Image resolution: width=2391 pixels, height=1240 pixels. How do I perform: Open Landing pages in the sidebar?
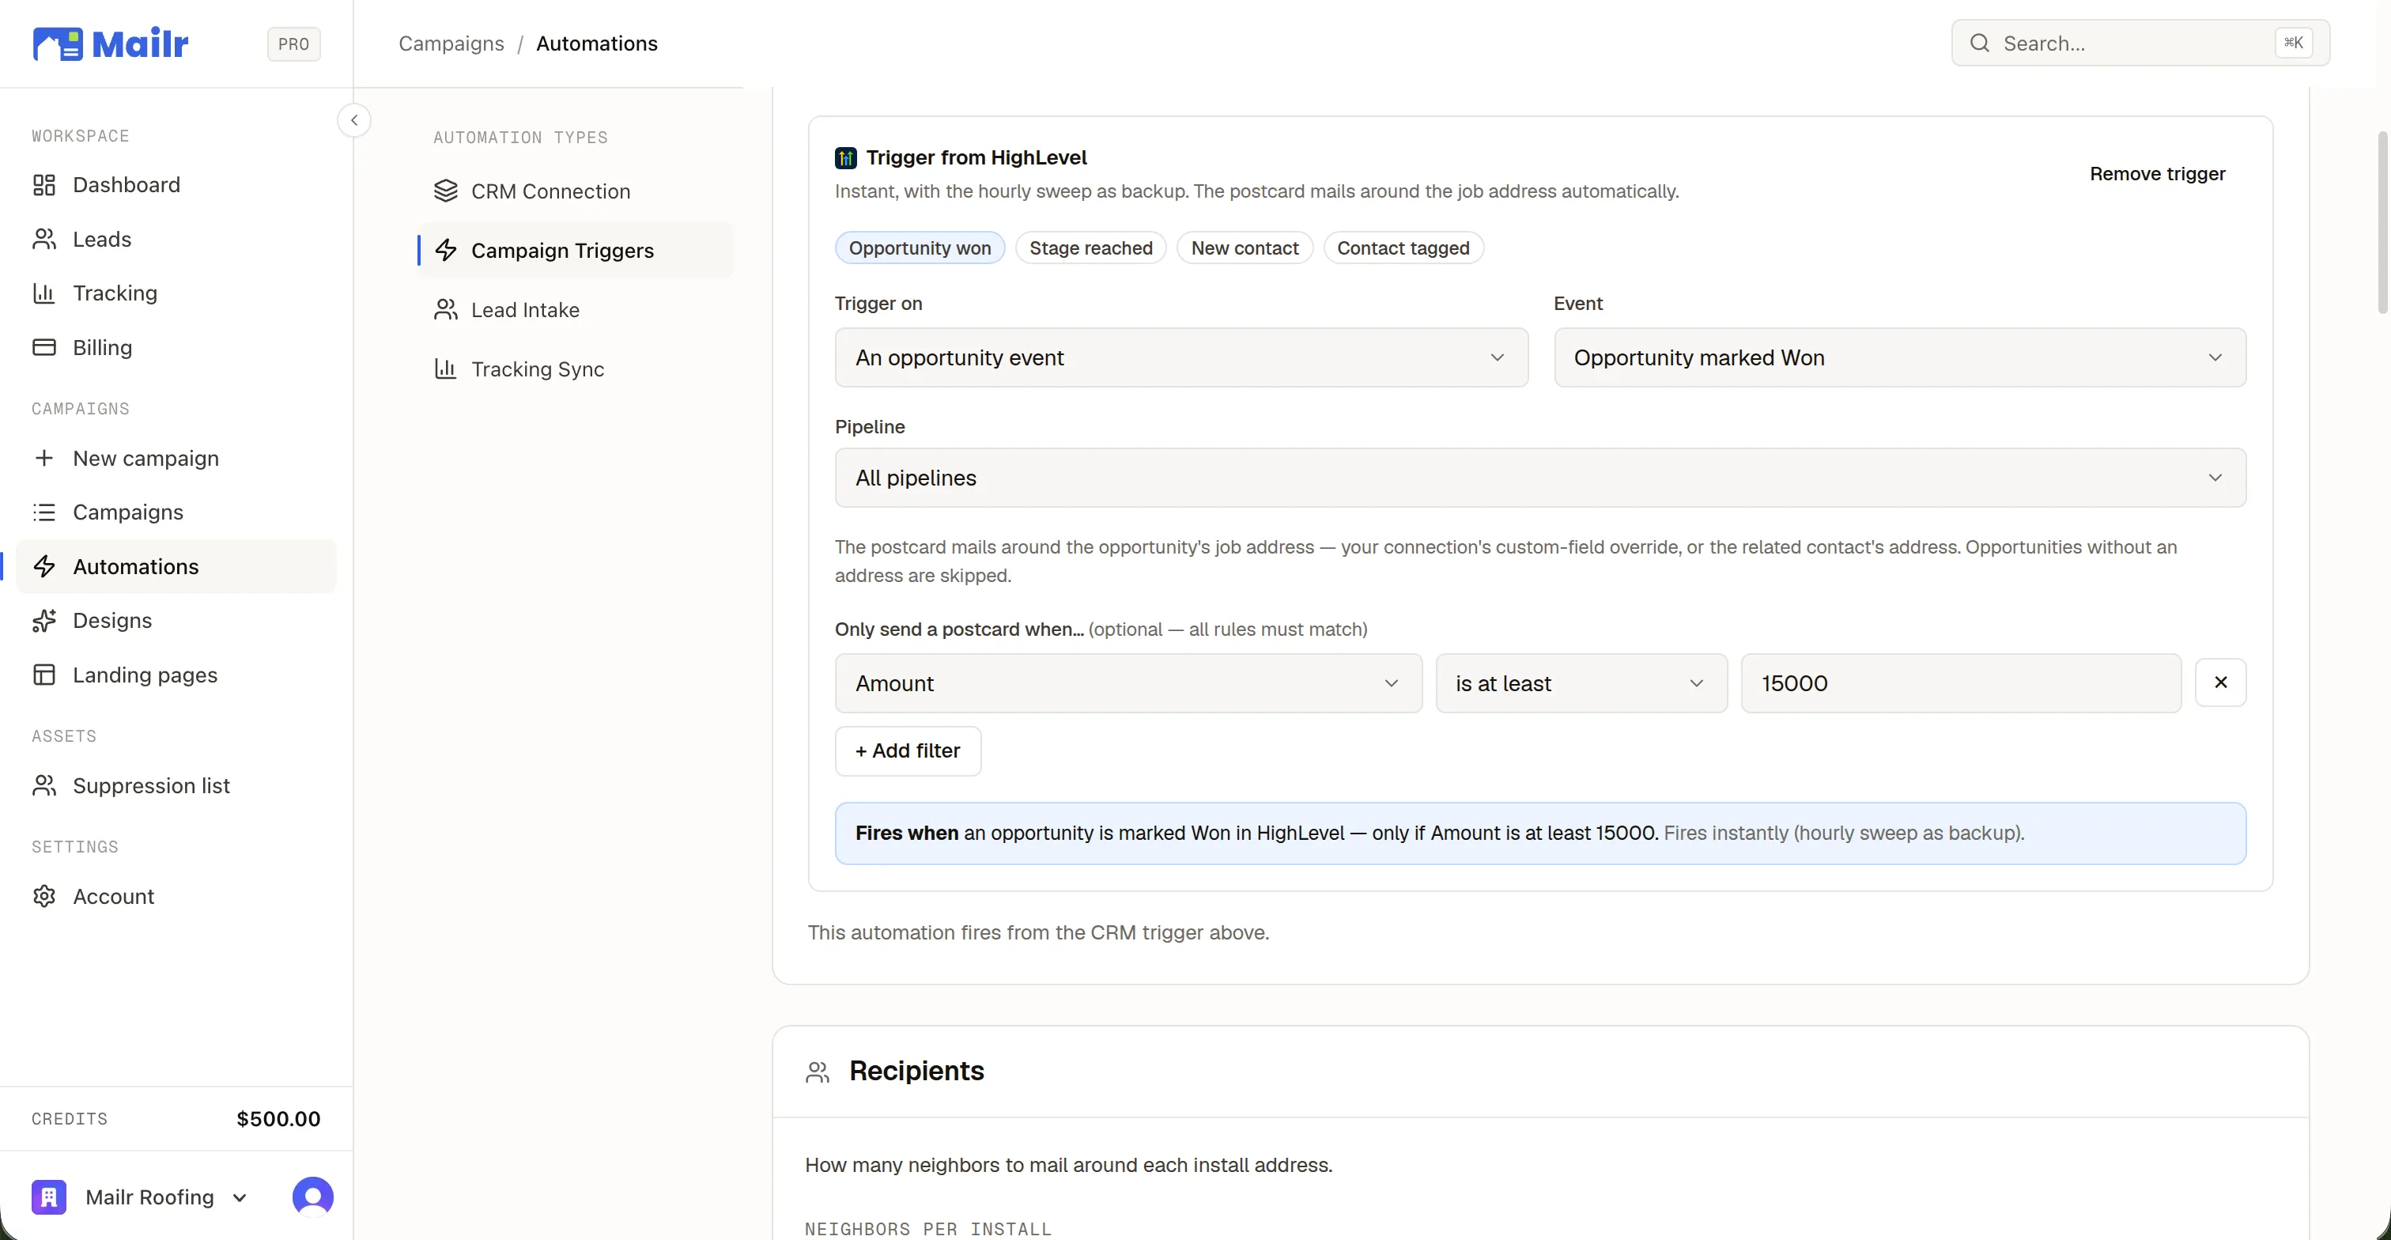(176, 675)
